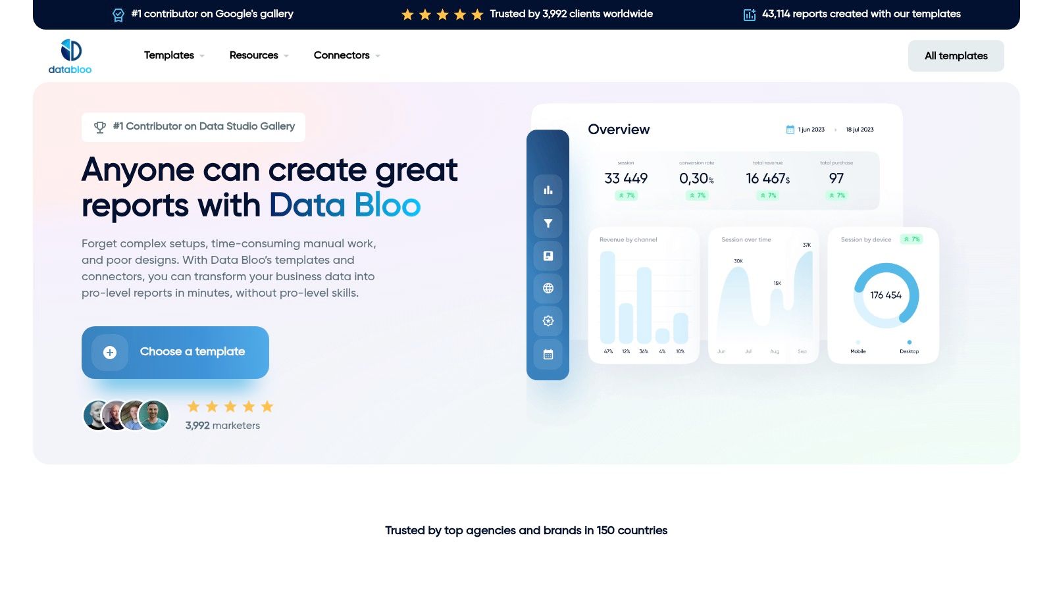
Task: Click the total revenue value 16 467$
Action: coord(768,178)
